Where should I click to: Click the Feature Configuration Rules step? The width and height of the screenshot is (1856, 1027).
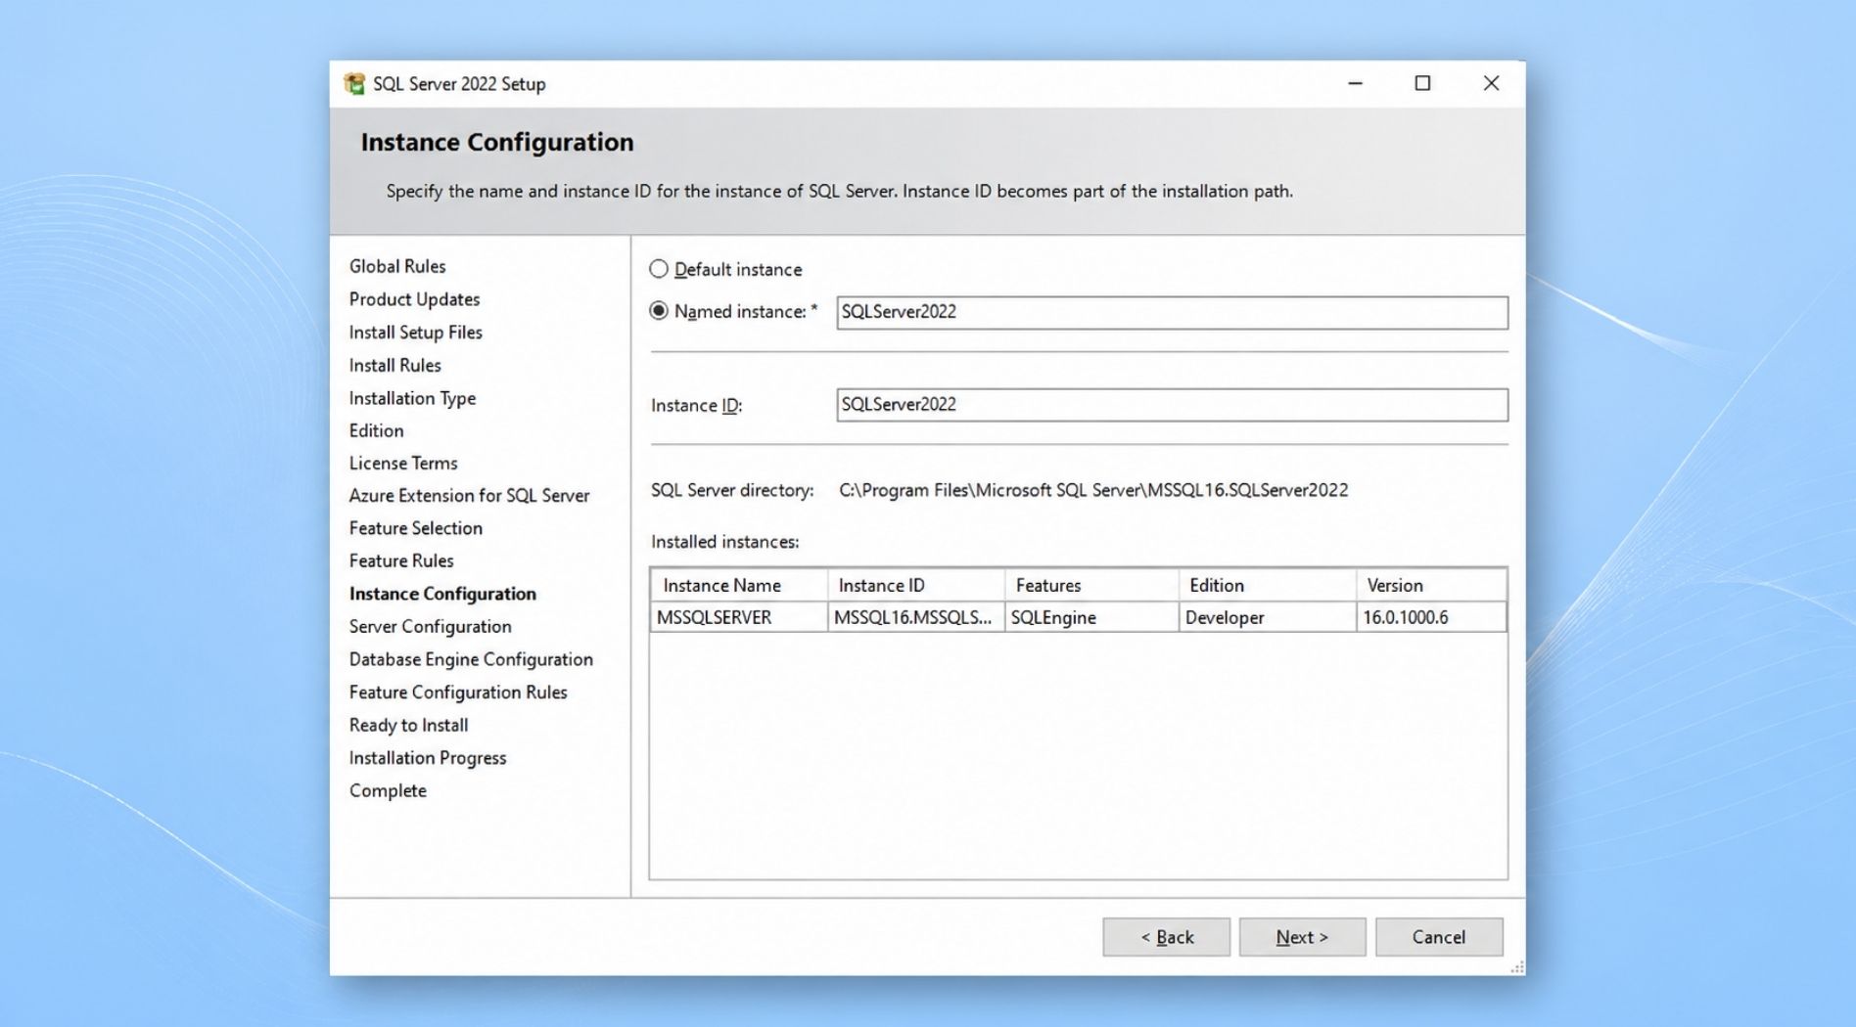coord(458,692)
